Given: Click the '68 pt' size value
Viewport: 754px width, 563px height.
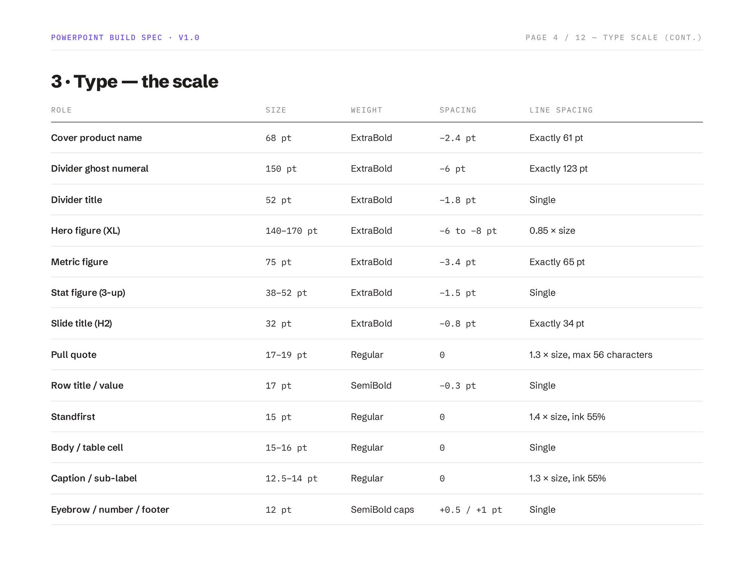Looking at the screenshot, I should [x=279, y=138].
